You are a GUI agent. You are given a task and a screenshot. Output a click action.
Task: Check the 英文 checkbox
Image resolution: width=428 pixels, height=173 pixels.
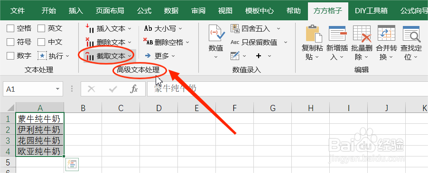[41, 28]
